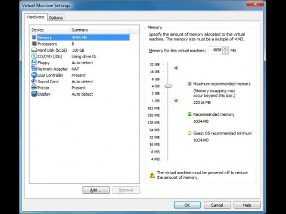Select the Hard Disk (SCSI) label
The width and height of the screenshot is (286, 214).
coord(52,50)
